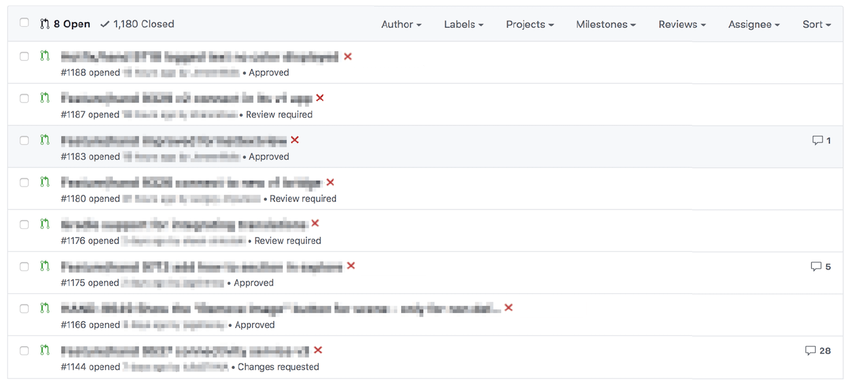This screenshot has width=847, height=388.
Task: Select checkbox for pull request #1183
Action: pos(24,140)
